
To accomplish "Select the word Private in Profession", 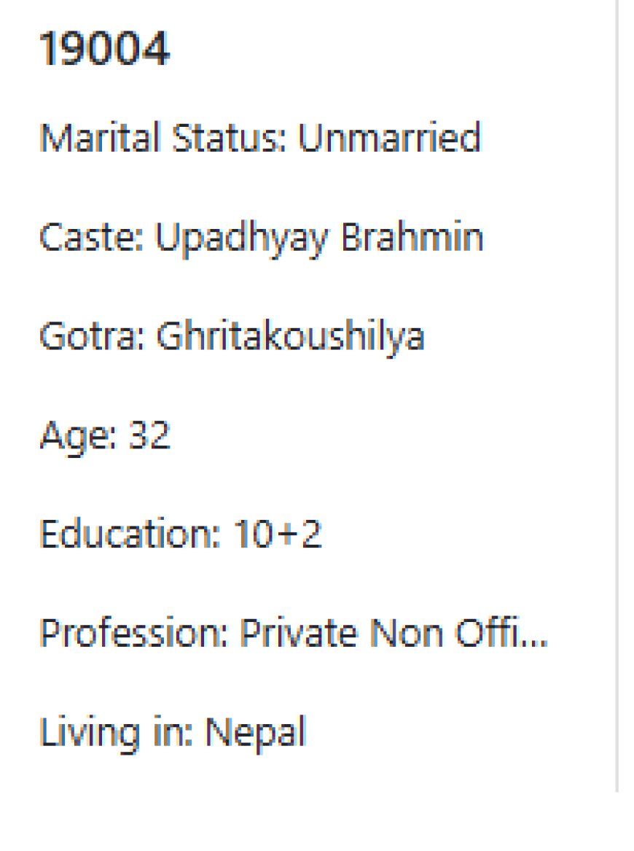I will pos(299,632).
